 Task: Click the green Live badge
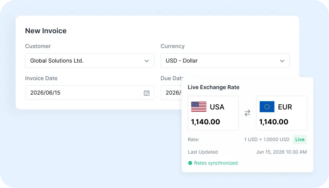300,140
